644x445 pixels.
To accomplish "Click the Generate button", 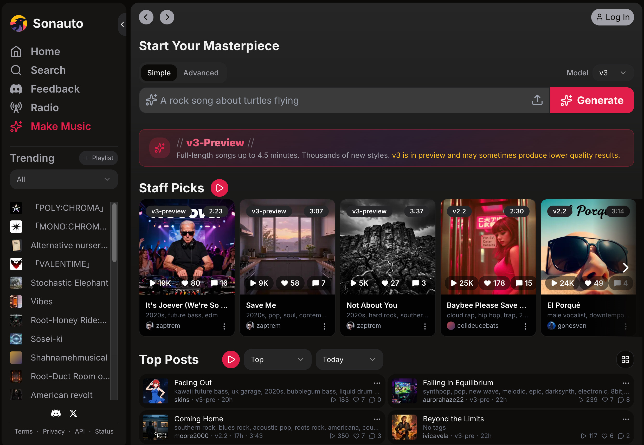I will pyautogui.click(x=591, y=100).
